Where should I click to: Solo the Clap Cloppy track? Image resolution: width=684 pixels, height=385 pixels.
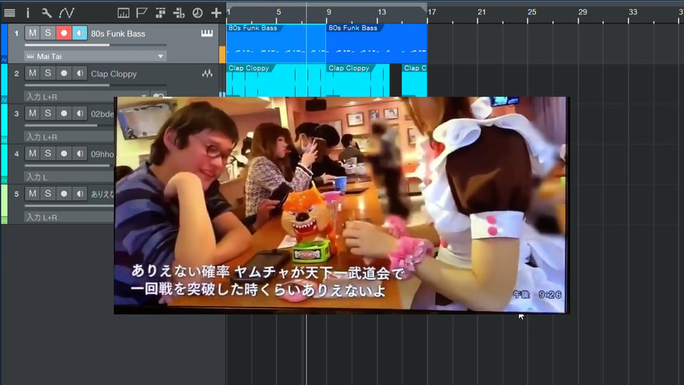click(48, 73)
